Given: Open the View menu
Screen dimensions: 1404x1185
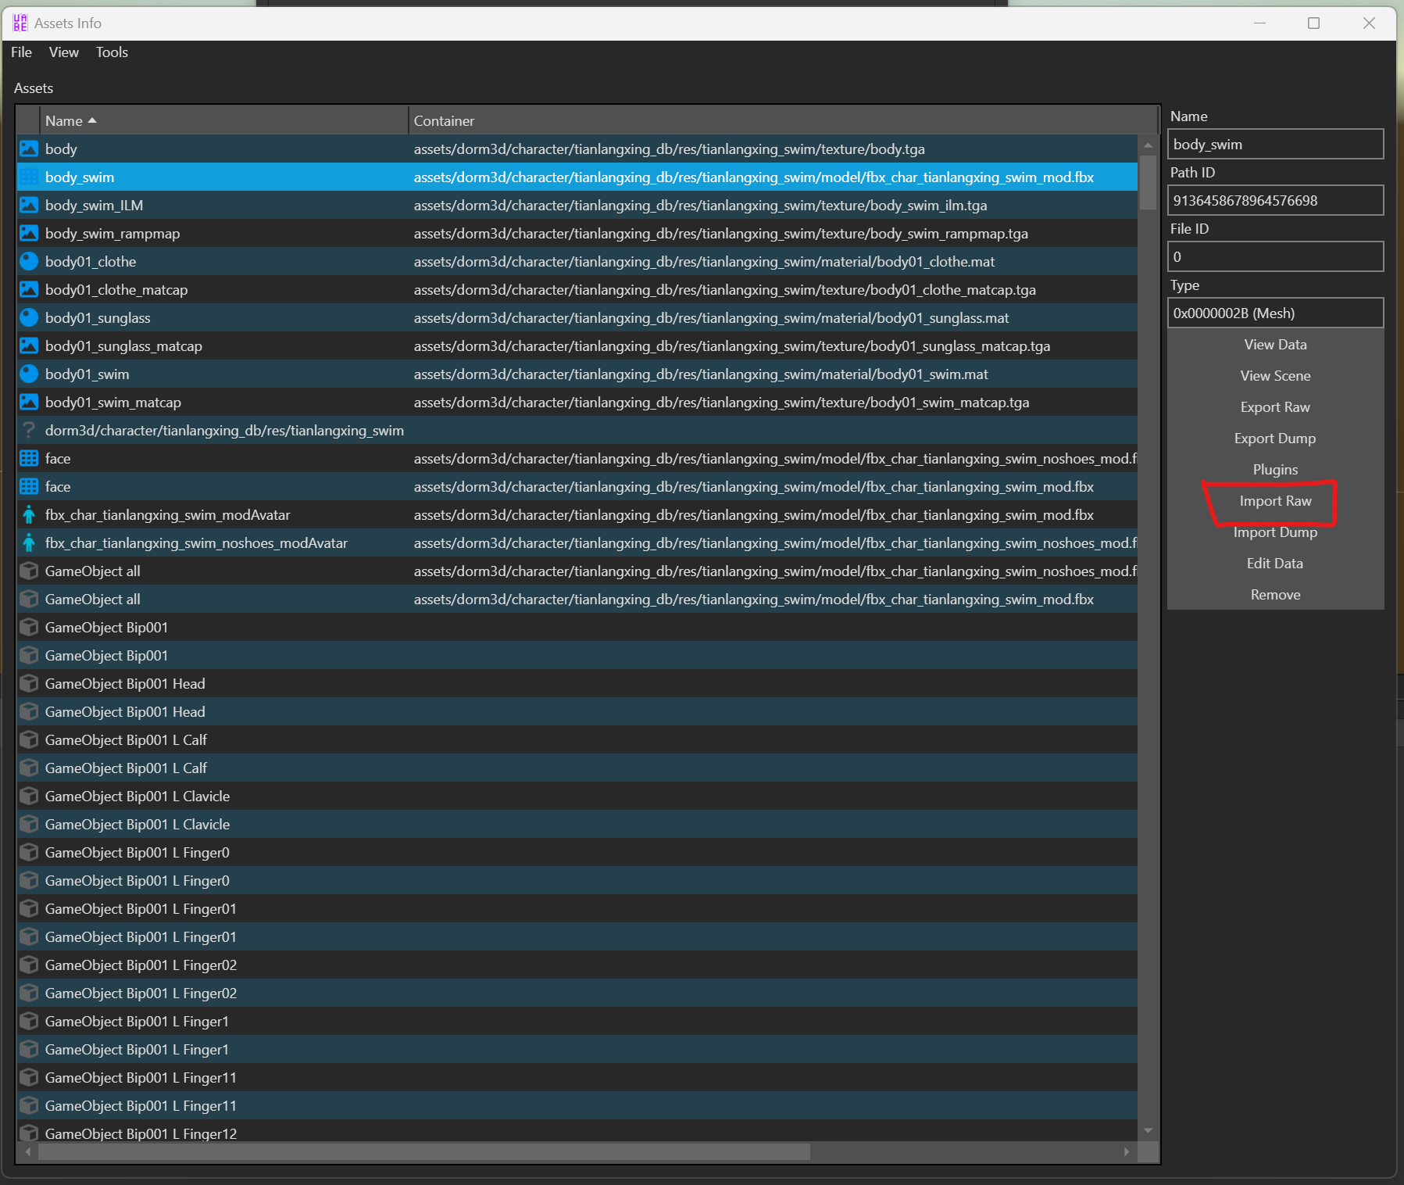Looking at the screenshot, I should [63, 52].
